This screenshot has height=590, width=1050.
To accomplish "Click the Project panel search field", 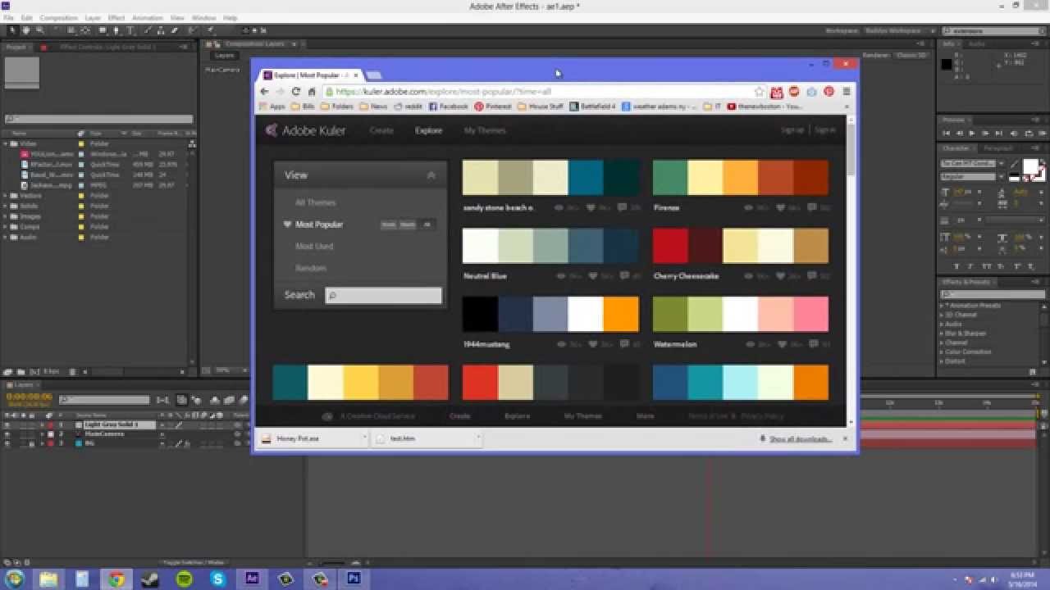I will click(98, 120).
